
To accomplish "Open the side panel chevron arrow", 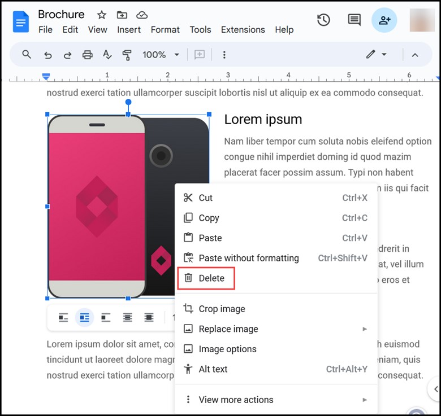I will tap(435, 389).
